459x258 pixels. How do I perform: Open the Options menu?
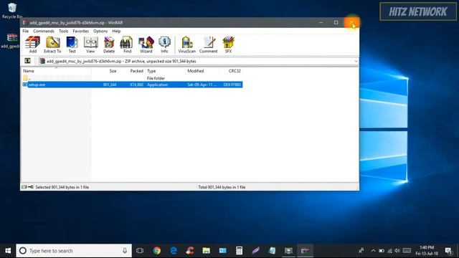click(x=100, y=31)
